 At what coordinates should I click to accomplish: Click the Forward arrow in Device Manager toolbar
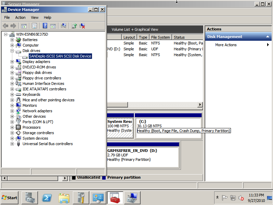pyautogui.click(x=13, y=26)
